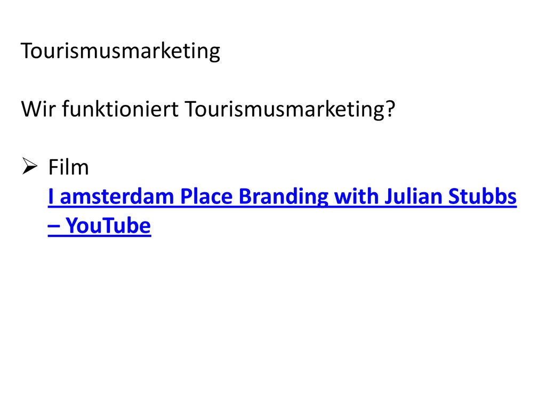Image resolution: width=546 pixels, height=409 pixels.
Task: Open the I amsterdam Place Branding link
Action: (282, 211)
